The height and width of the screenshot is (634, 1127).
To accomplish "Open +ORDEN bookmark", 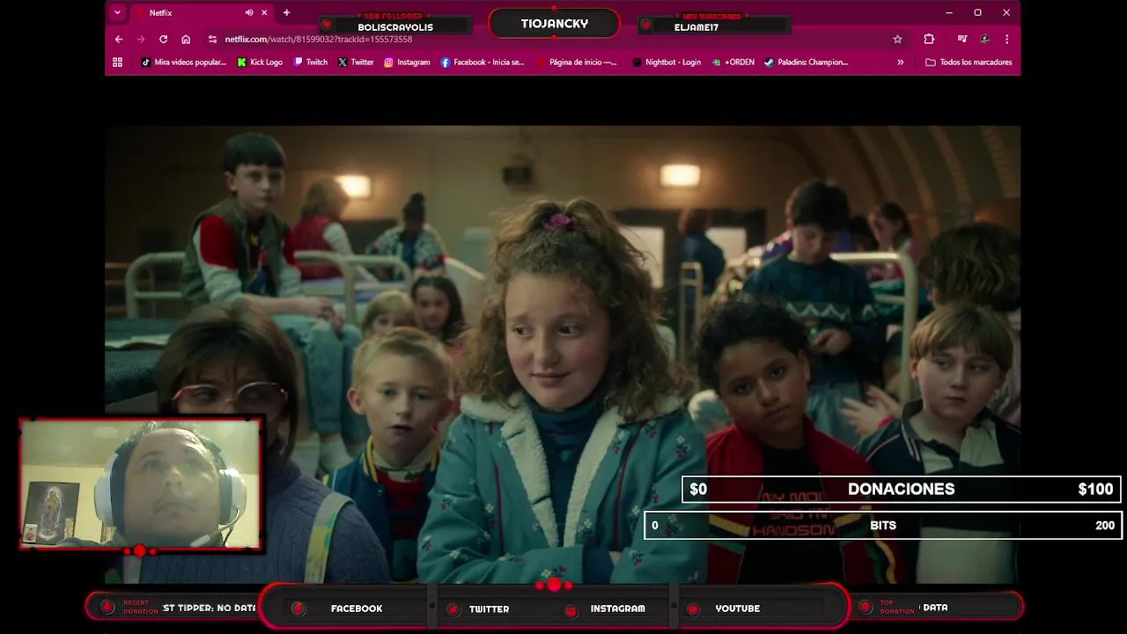I will [x=733, y=62].
